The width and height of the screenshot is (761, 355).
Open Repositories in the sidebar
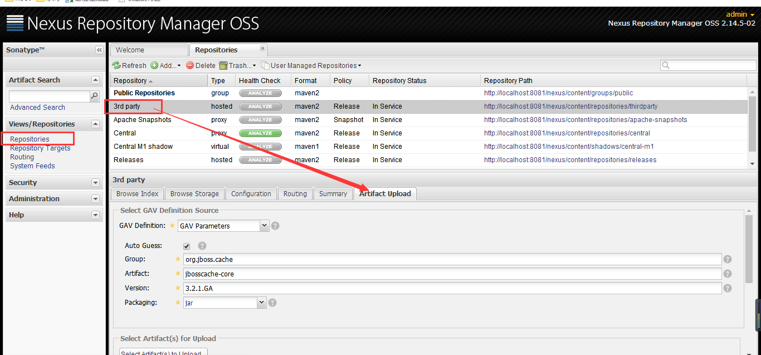click(30, 139)
